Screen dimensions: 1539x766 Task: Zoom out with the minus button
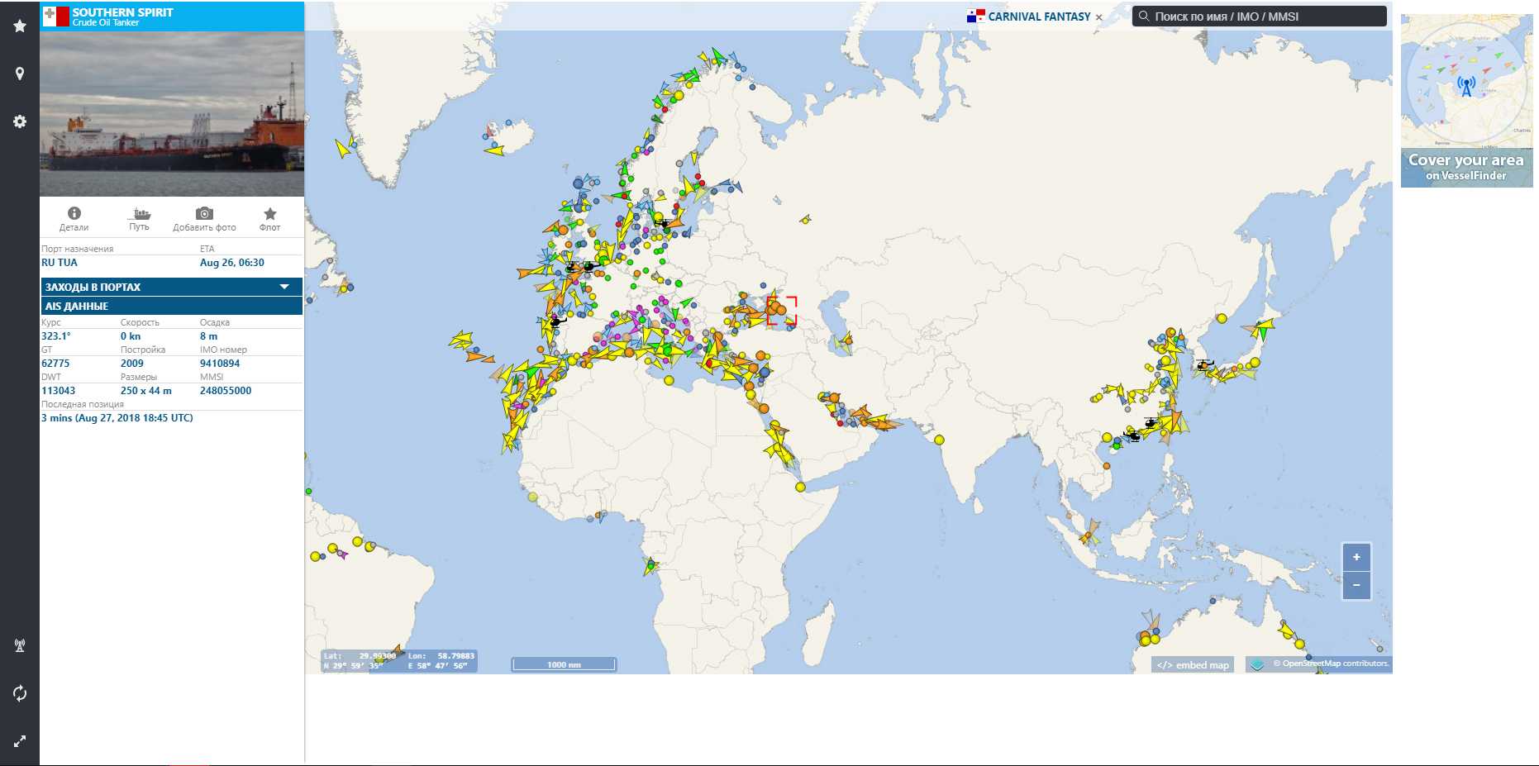pyautogui.click(x=1356, y=585)
